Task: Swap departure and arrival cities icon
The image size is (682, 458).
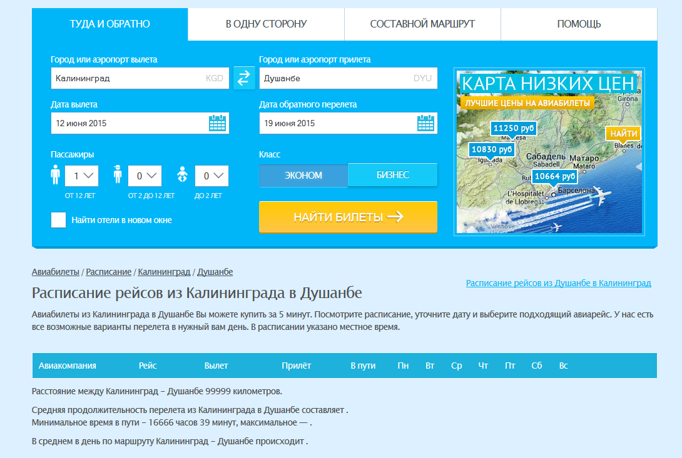Action: (x=244, y=77)
